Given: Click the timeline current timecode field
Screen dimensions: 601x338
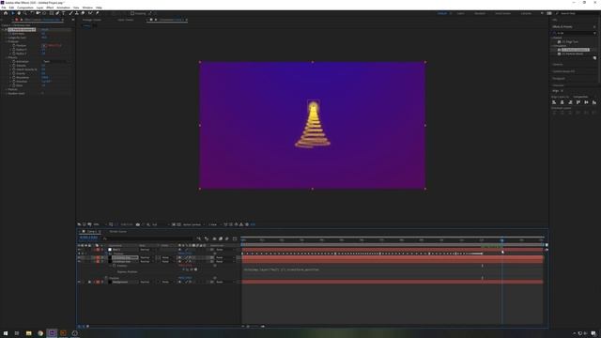Looking at the screenshot, I should [x=88, y=238].
